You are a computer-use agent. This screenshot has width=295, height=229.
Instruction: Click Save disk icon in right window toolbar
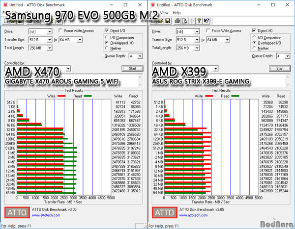(168, 21)
